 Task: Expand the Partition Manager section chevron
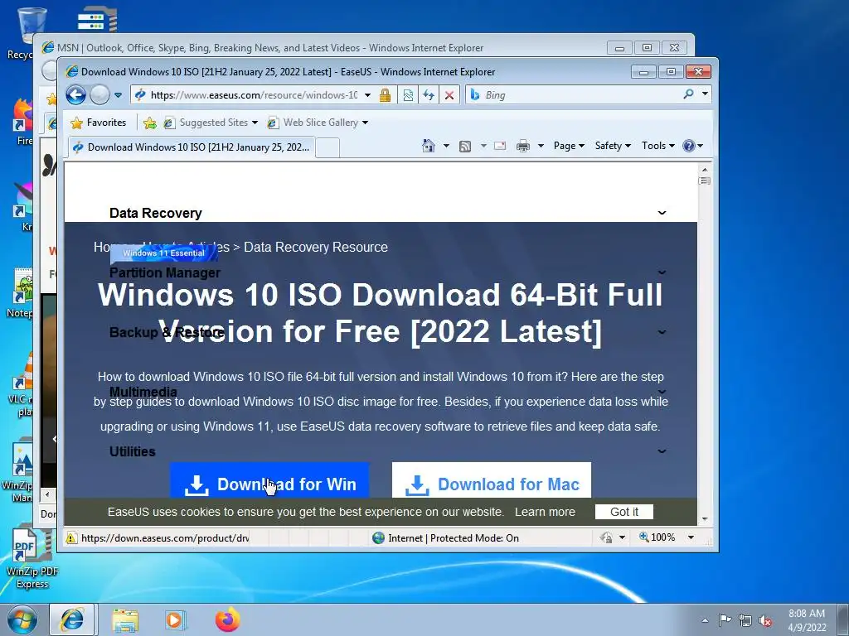662,272
